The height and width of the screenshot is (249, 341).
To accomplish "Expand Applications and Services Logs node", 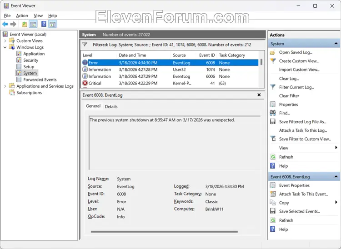I will 5,86.
